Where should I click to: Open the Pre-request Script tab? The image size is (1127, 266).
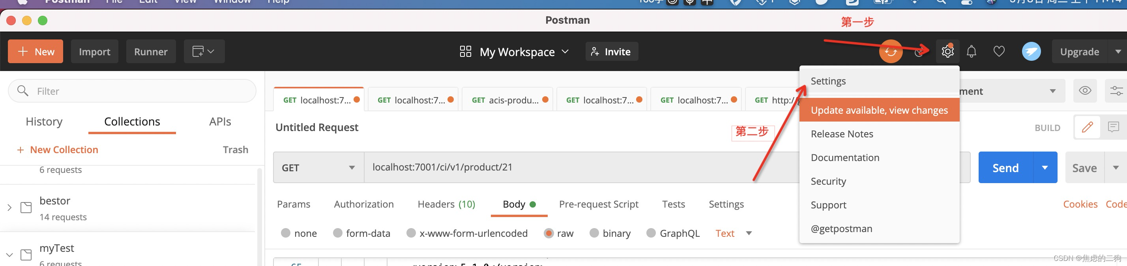tap(599, 204)
